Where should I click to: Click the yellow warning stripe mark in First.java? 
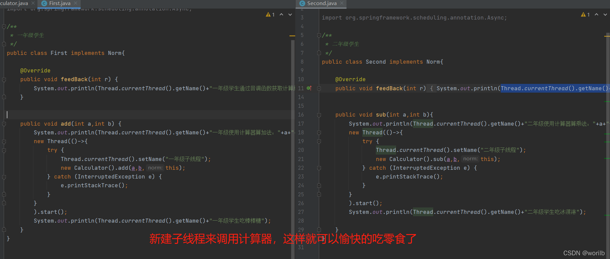tap(292, 36)
